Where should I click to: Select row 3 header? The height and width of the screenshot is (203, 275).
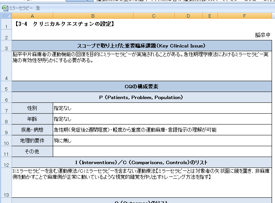click(6, 46)
